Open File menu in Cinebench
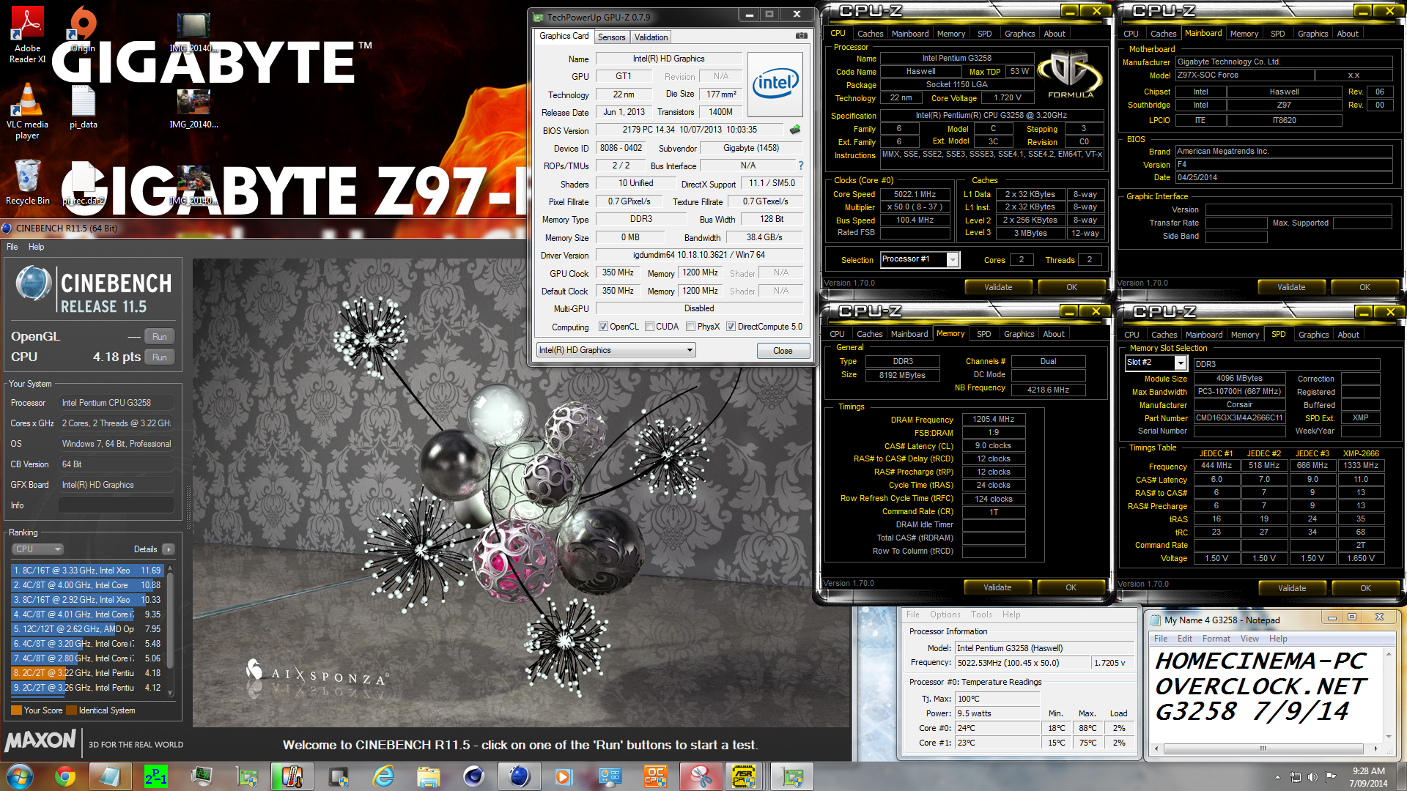Image resolution: width=1407 pixels, height=791 pixels. 12,247
